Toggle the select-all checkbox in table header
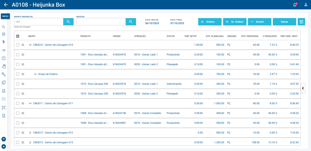This screenshot has height=151, width=311. 18,36
